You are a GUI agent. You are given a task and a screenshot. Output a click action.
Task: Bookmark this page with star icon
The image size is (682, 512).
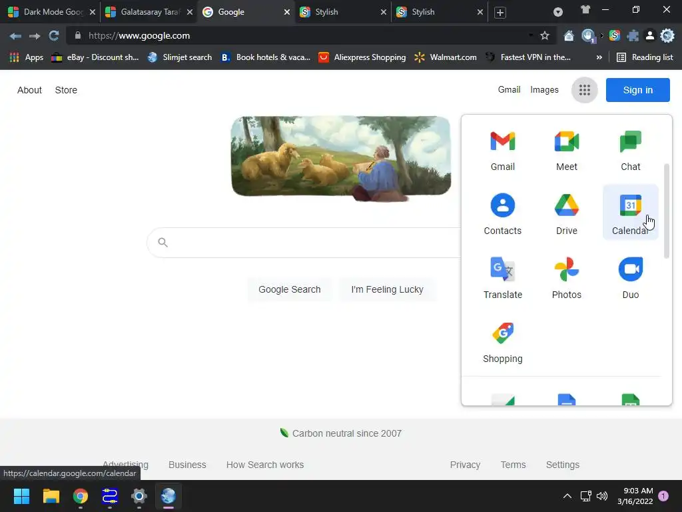pos(545,36)
